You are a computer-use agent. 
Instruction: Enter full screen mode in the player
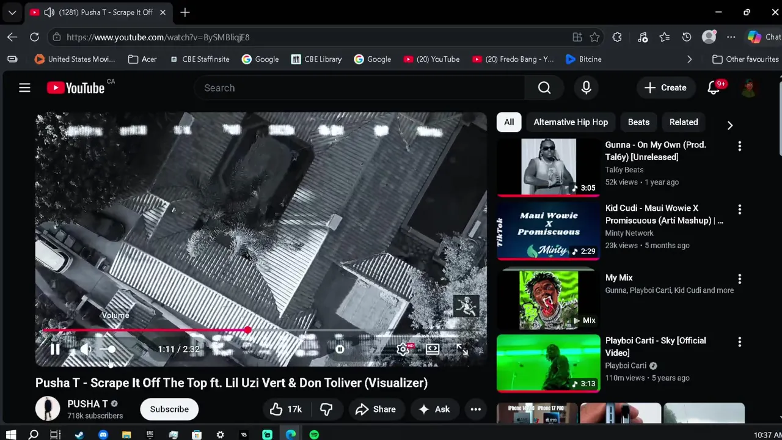(462, 349)
